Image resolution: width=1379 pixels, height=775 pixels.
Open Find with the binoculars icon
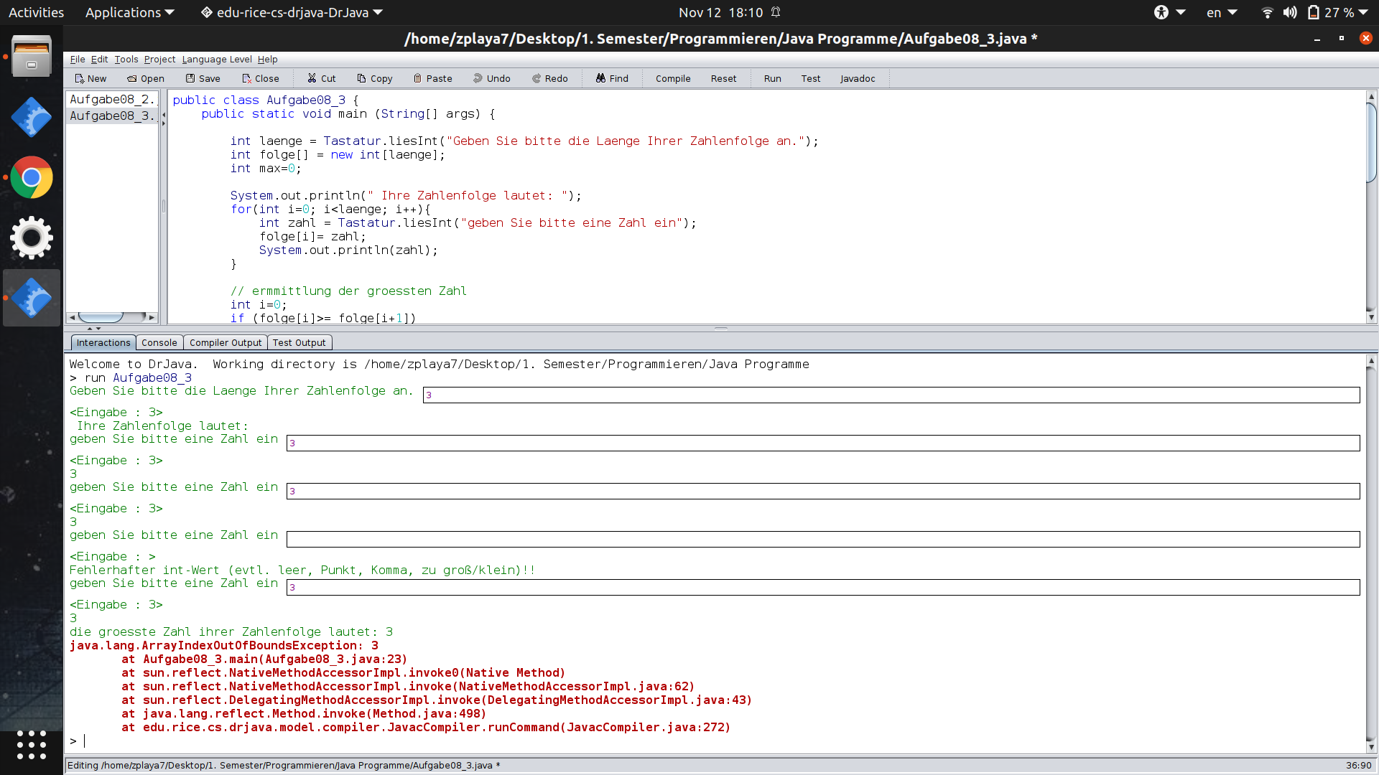(600, 78)
